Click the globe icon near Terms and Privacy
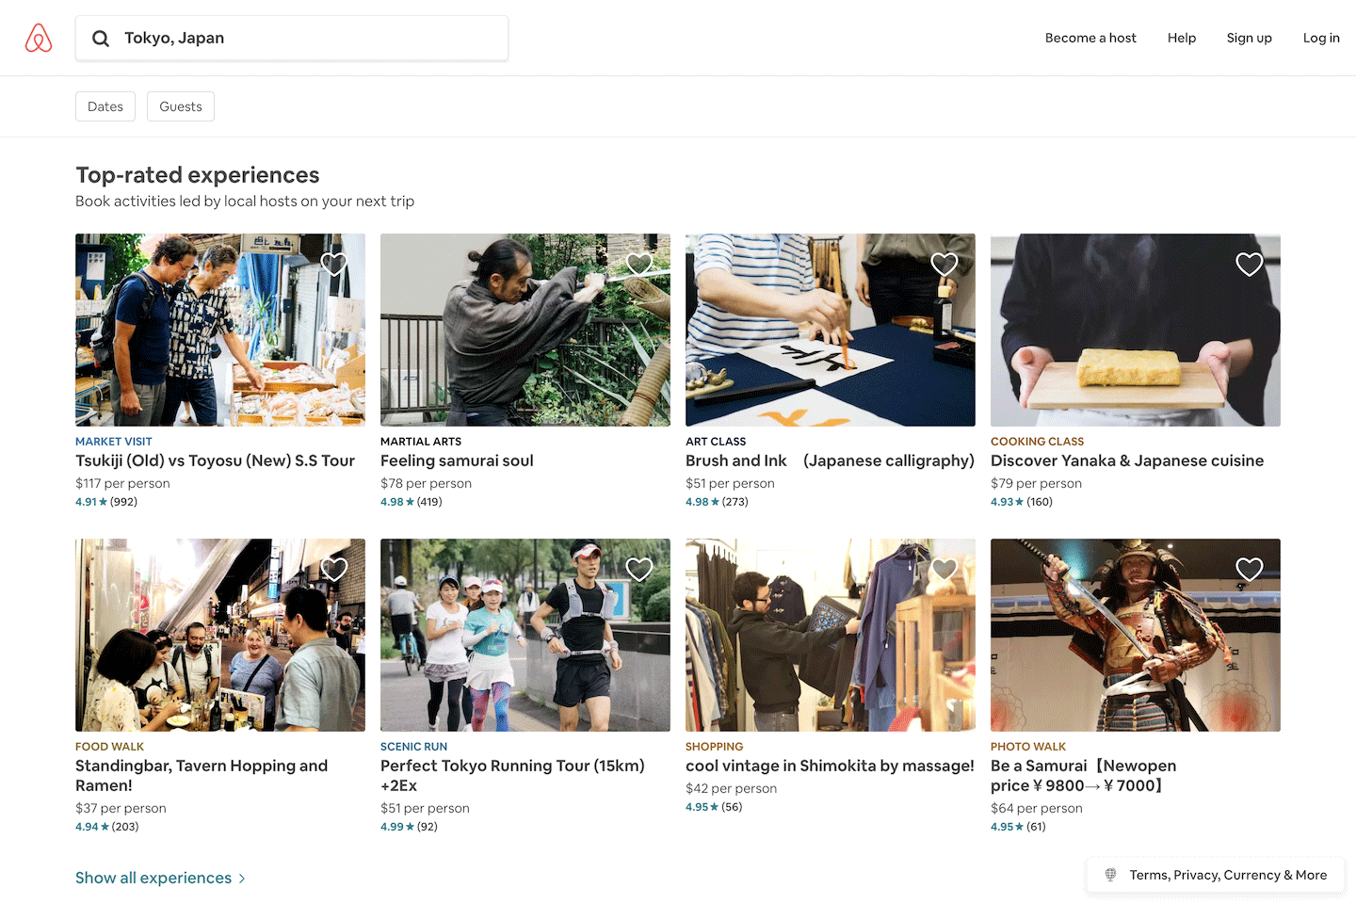 (1110, 875)
